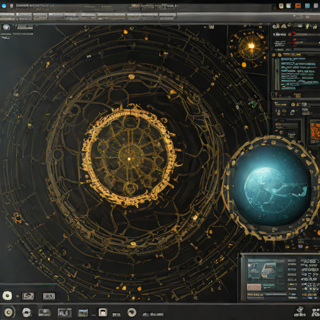The height and width of the screenshot is (320, 320).
Task: Select the round white icon above the bottom dock
Action: [7, 296]
